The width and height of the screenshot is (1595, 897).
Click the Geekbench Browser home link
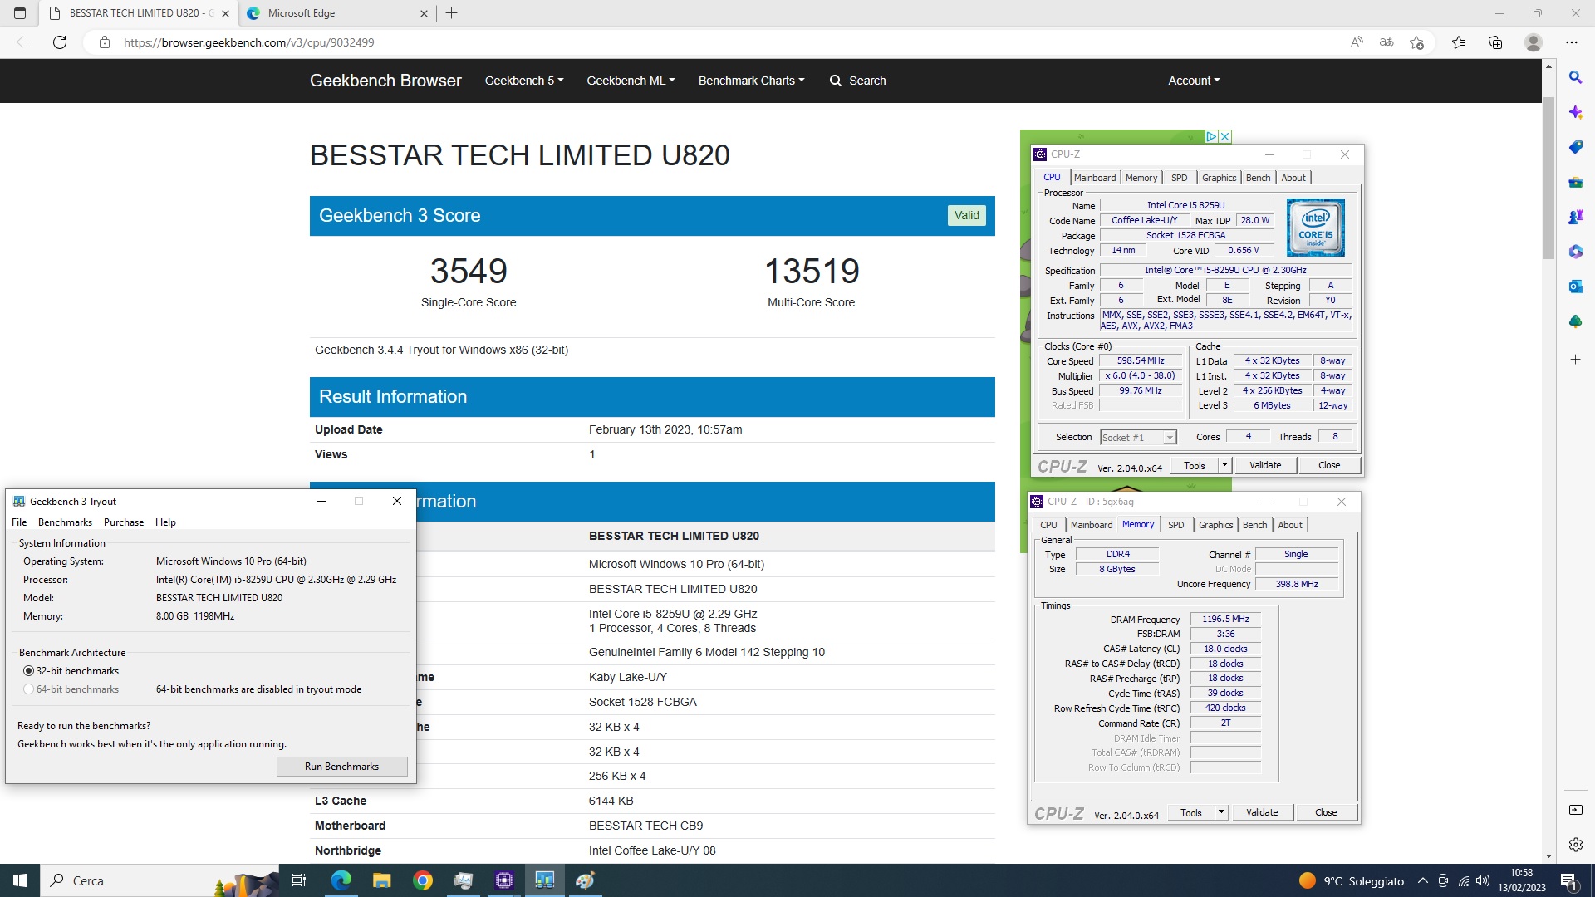click(385, 81)
